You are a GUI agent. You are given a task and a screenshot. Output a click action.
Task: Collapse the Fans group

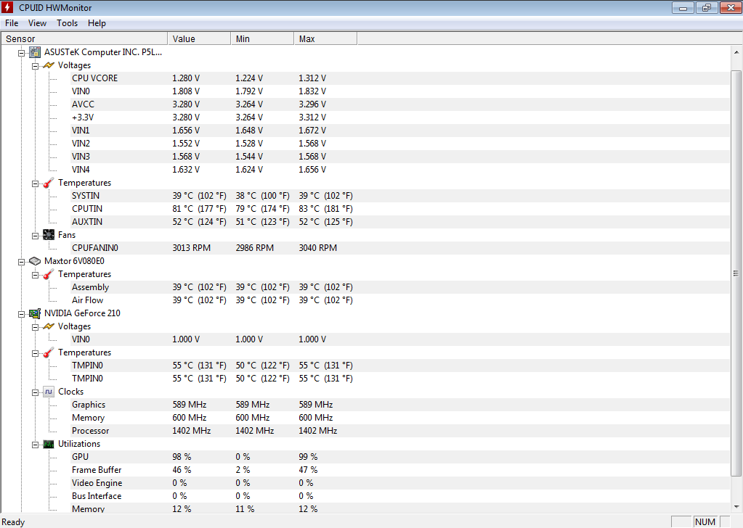pos(35,236)
